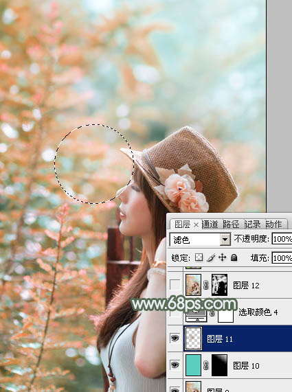Screen dimensions: 292x392
Task: Click the lock all padlock icon
Action: (234, 257)
